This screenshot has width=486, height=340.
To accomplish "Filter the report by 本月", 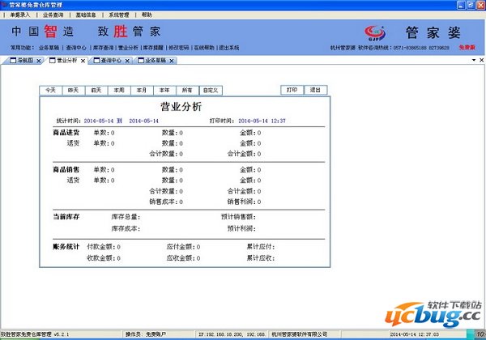I will [142, 90].
